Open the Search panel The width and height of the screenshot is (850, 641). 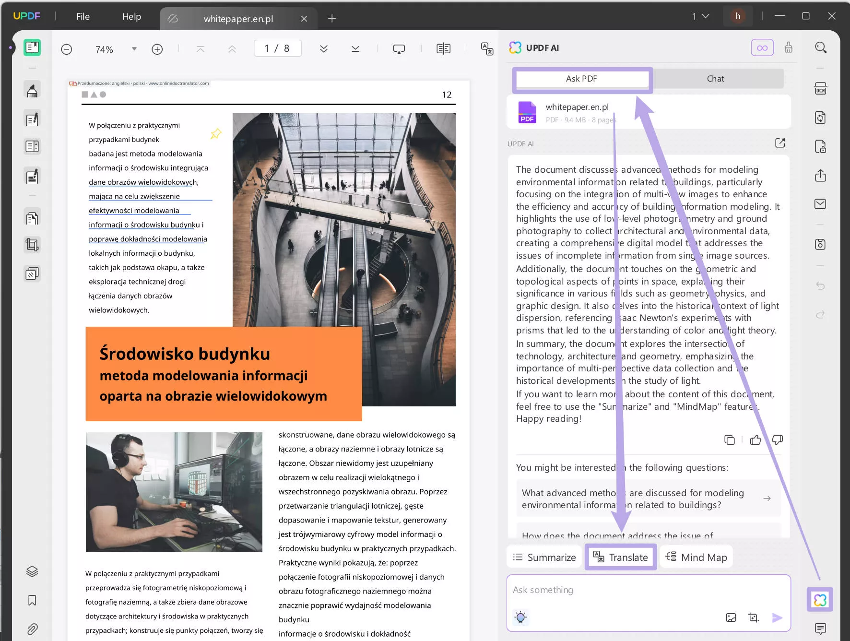click(821, 47)
